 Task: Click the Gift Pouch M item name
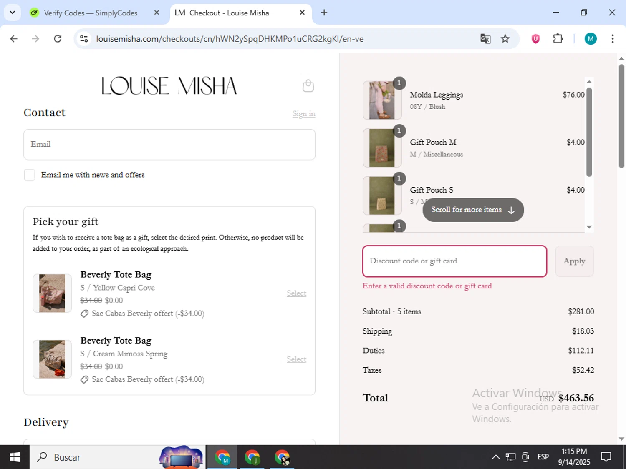[433, 143]
